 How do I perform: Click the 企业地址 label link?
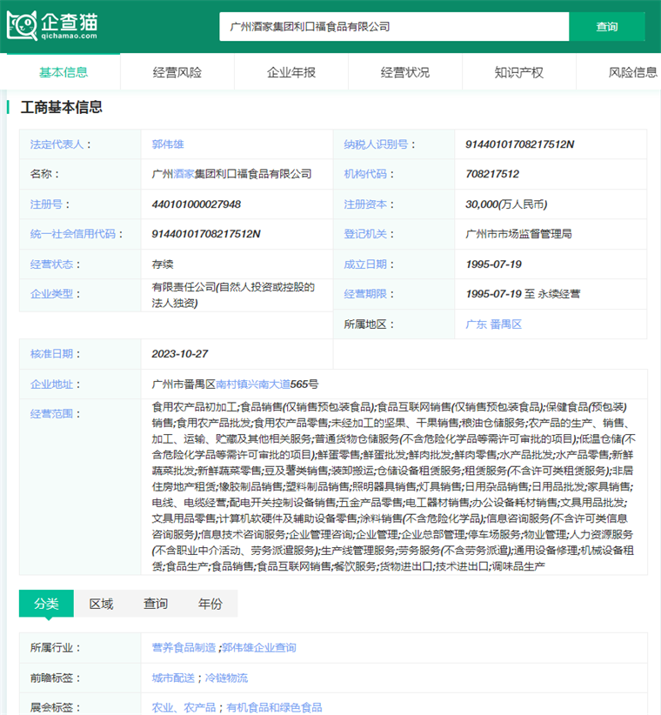click(51, 384)
